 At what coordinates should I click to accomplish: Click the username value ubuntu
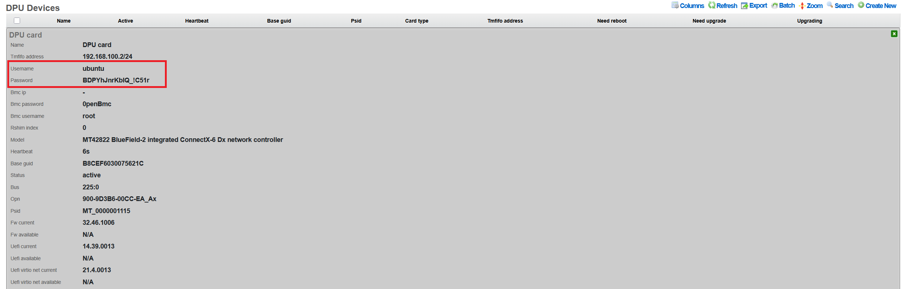93,69
